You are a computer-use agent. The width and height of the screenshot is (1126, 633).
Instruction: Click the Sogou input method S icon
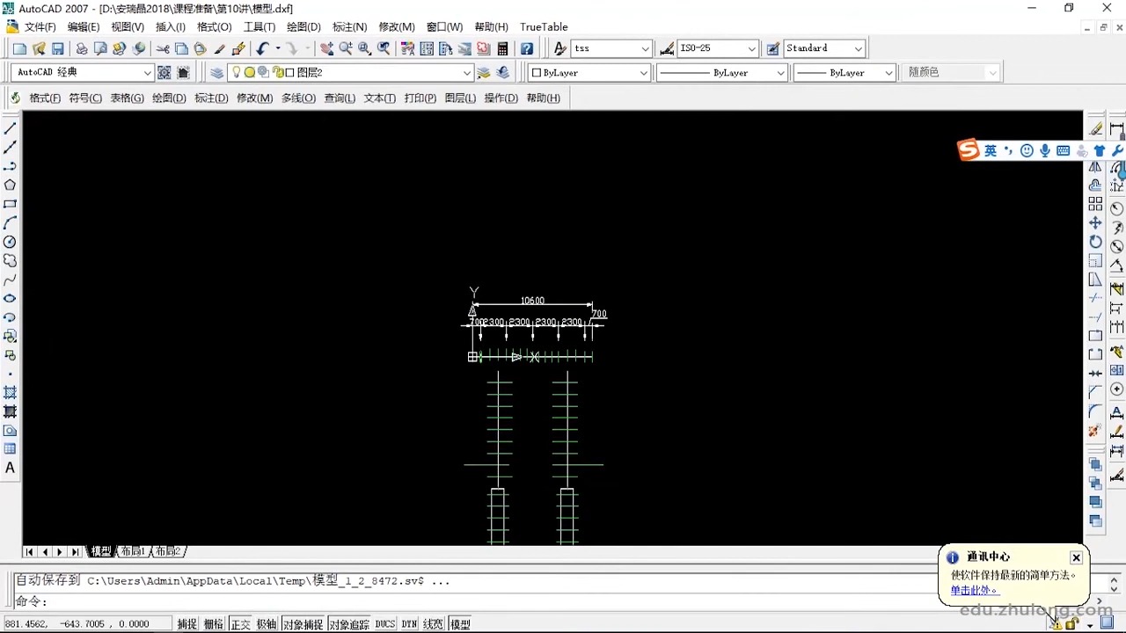coord(969,150)
